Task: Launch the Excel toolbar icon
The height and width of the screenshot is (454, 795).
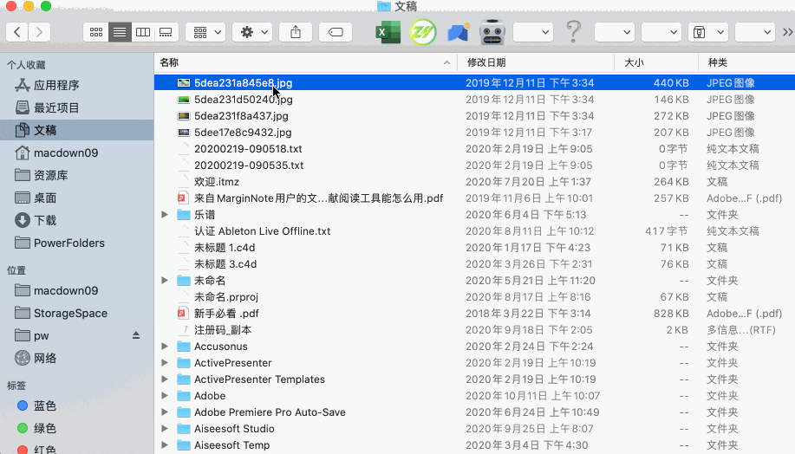Action: tap(388, 32)
